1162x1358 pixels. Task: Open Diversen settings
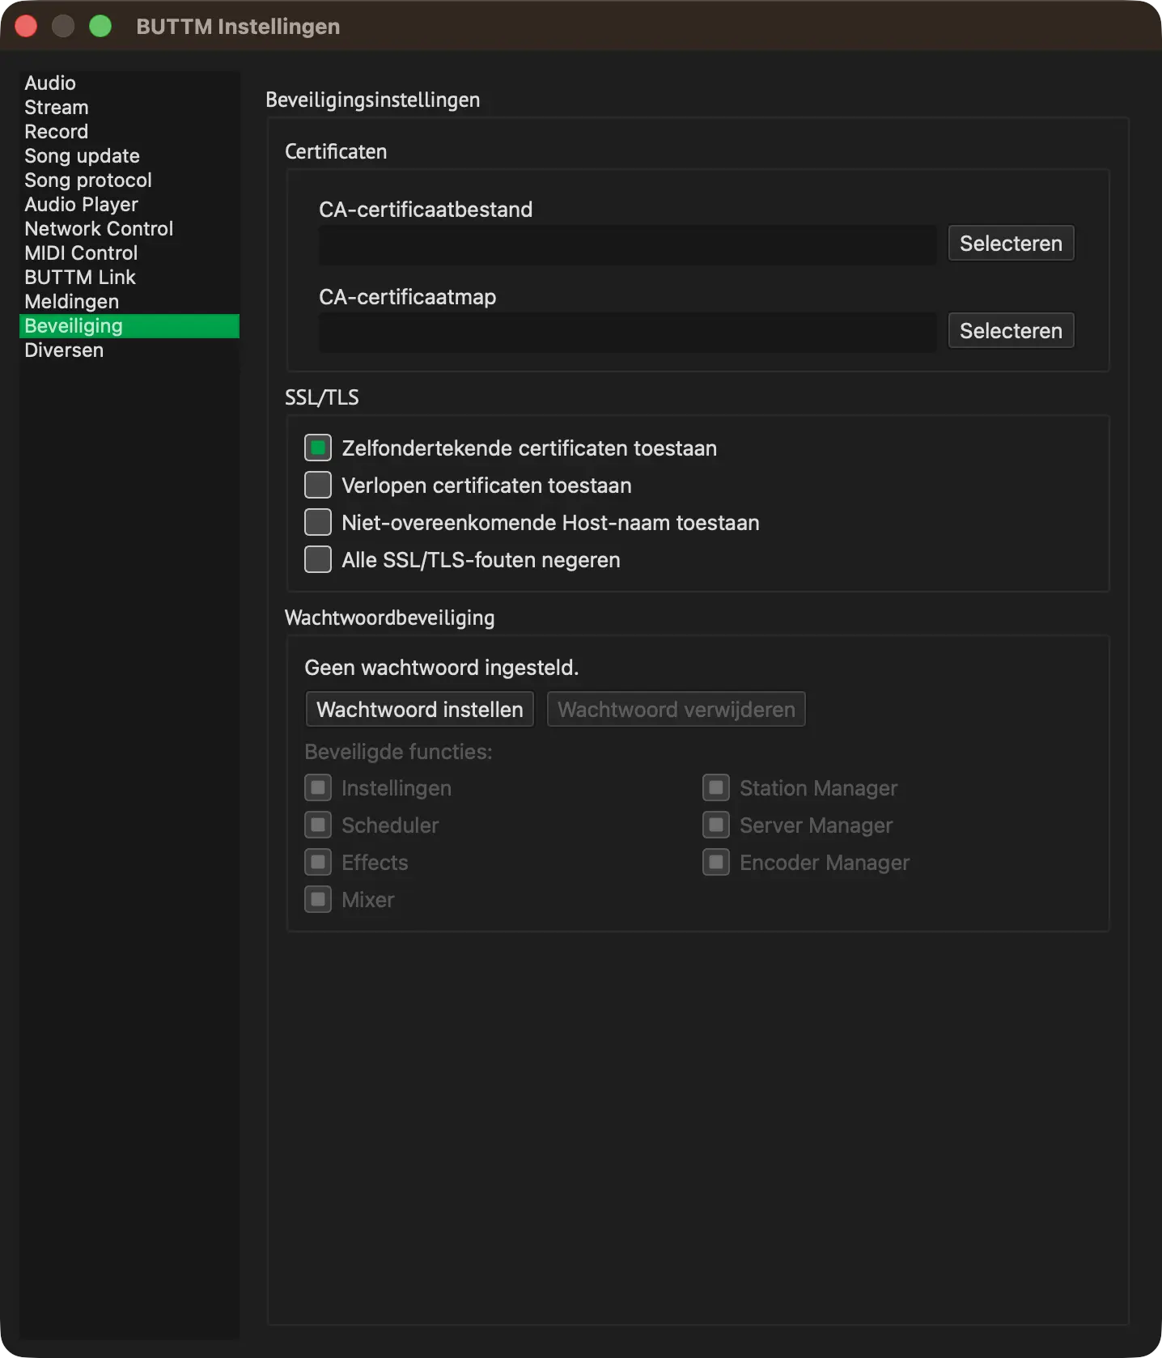tap(129, 350)
